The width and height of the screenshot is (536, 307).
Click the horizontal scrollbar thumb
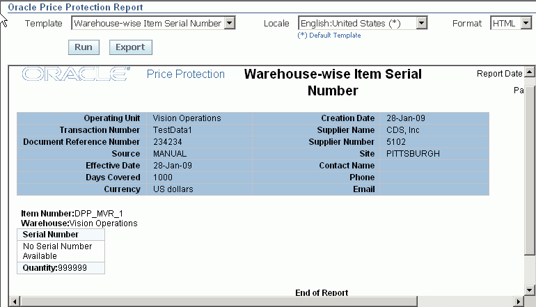point(219,301)
